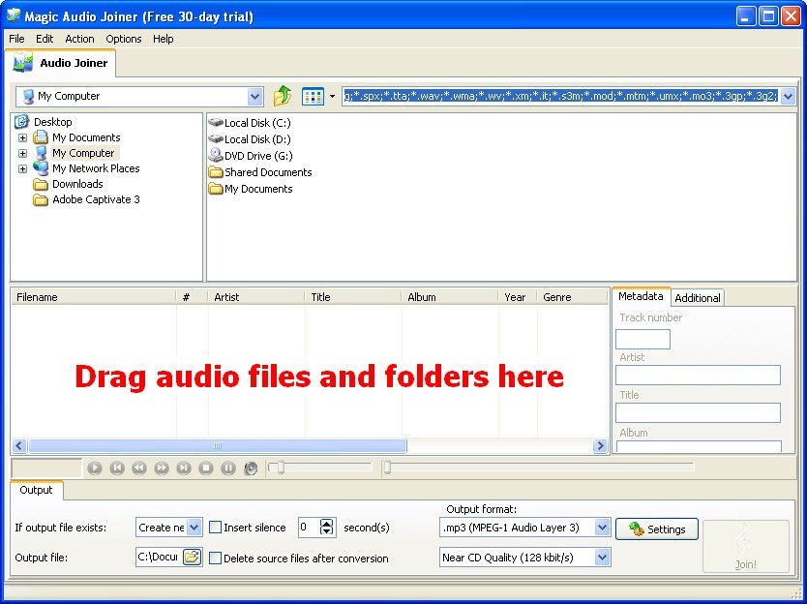The width and height of the screenshot is (807, 604).
Task: Check Delete source files after conversion
Action: (216, 559)
